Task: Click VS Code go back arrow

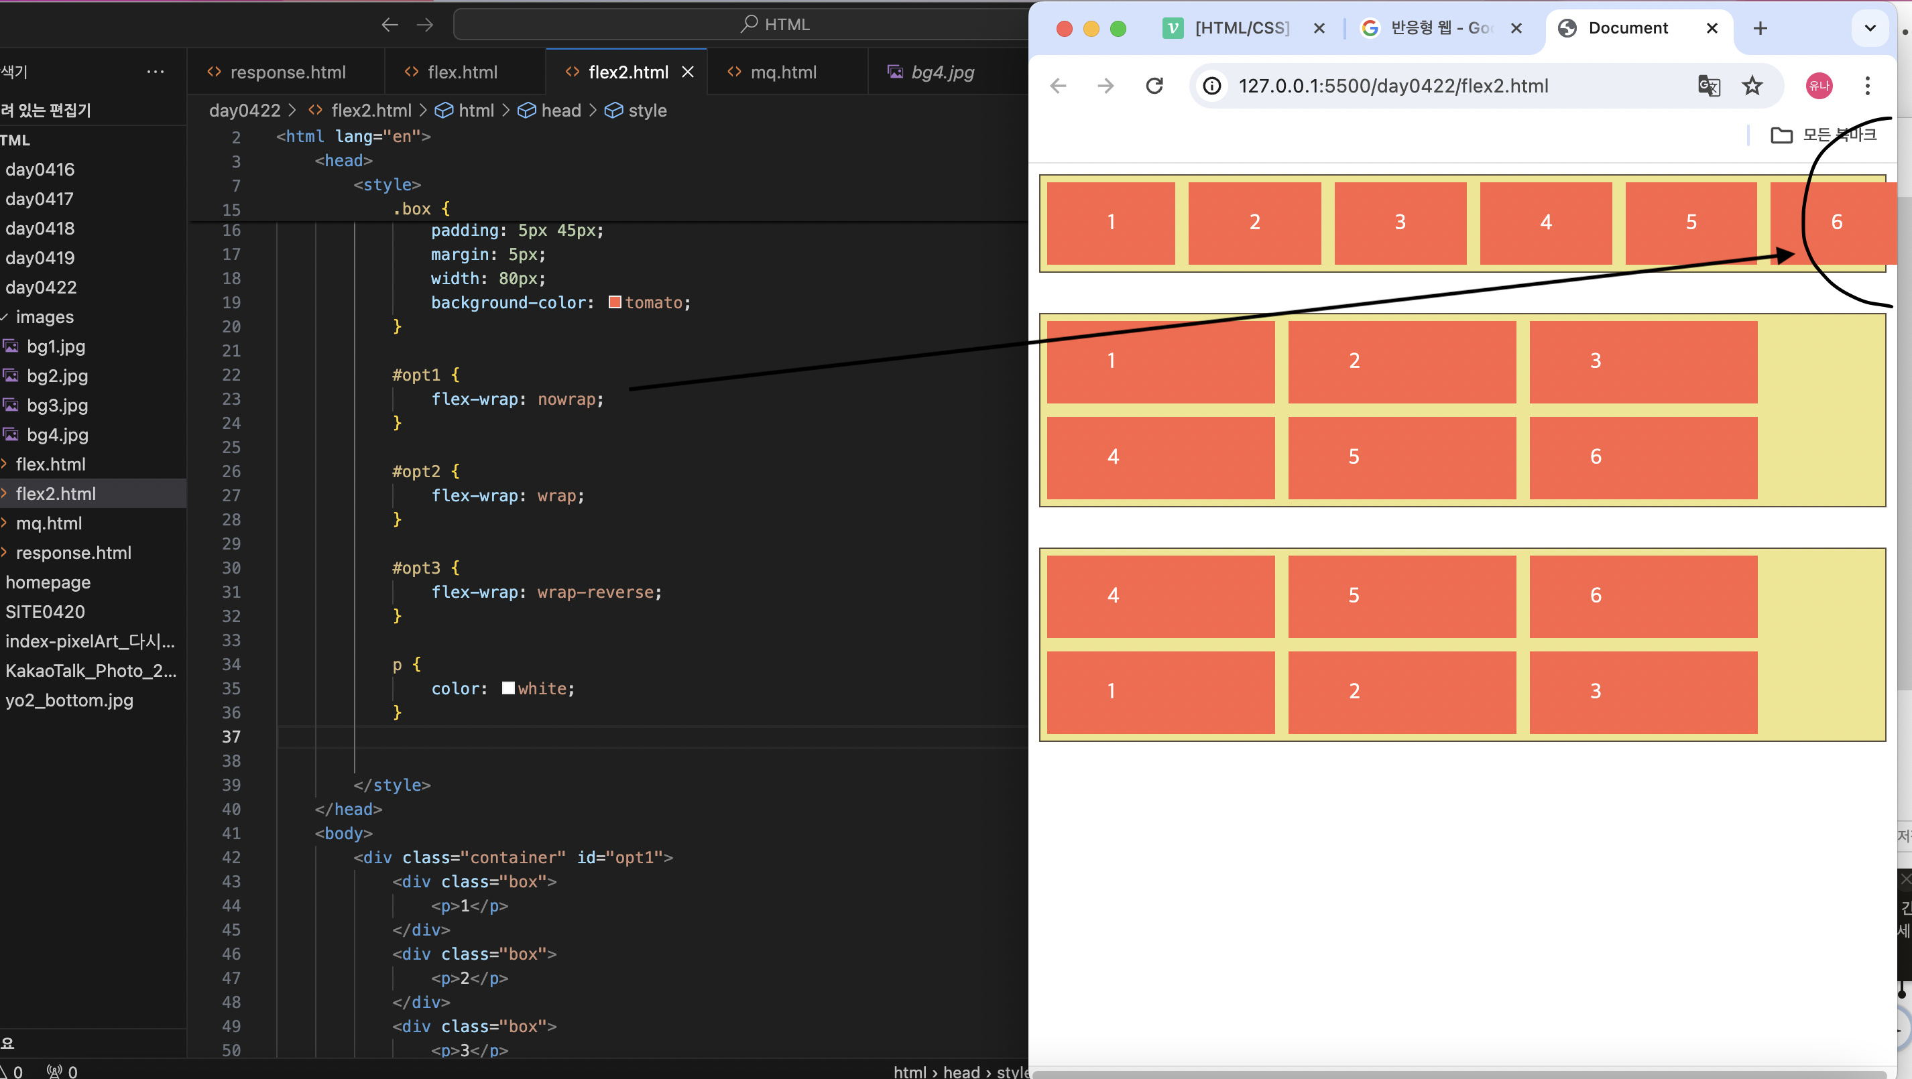Action: point(390,25)
